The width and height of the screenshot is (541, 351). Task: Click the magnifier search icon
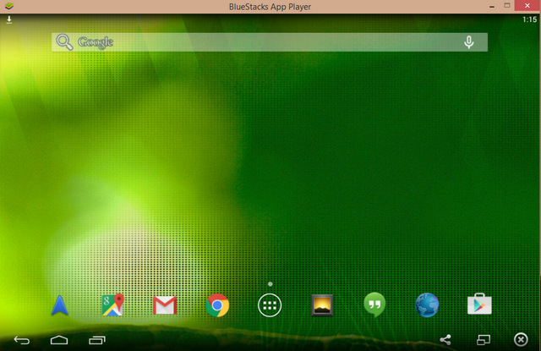(64, 42)
